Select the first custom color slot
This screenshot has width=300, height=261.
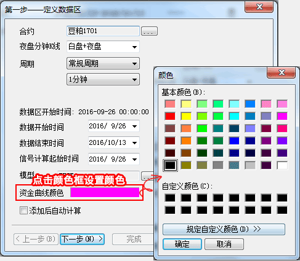[x=170, y=198]
